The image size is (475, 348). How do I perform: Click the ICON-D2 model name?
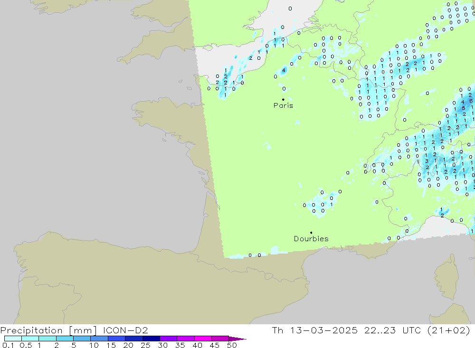[x=125, y=330]
